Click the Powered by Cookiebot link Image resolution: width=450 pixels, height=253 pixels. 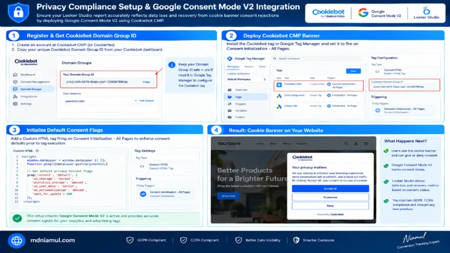[330, 214]
